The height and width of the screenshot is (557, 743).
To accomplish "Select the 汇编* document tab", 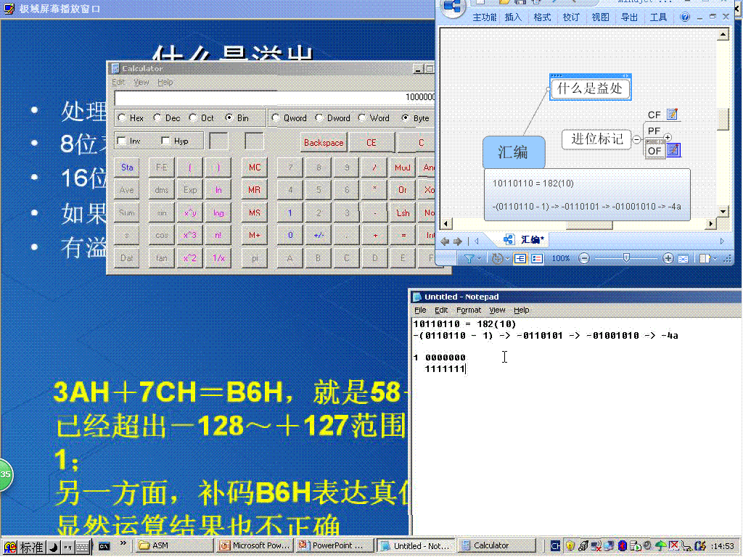I will click(x=524, y=239).
